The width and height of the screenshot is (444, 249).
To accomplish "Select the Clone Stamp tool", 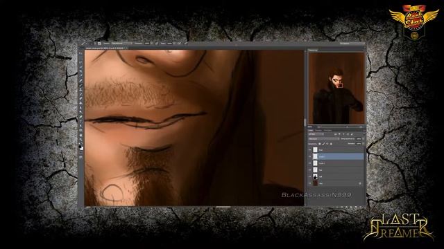I will coord(80,89).
